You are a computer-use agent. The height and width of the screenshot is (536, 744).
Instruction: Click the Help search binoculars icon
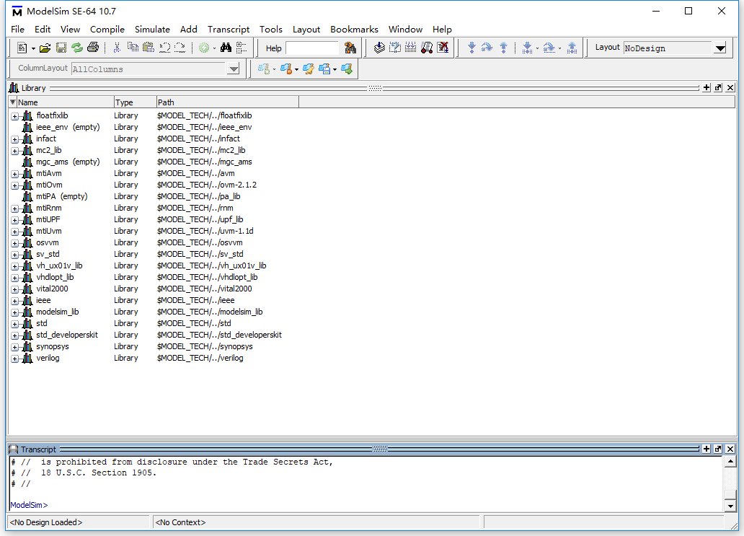350,48
